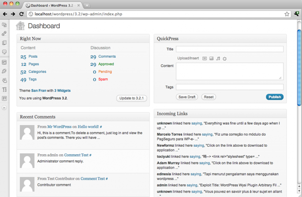Open the Posts link in Right Now

pos(33,56)
